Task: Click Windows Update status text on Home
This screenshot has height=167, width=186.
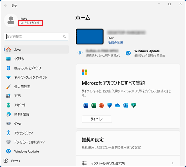Action: [149, 53]
